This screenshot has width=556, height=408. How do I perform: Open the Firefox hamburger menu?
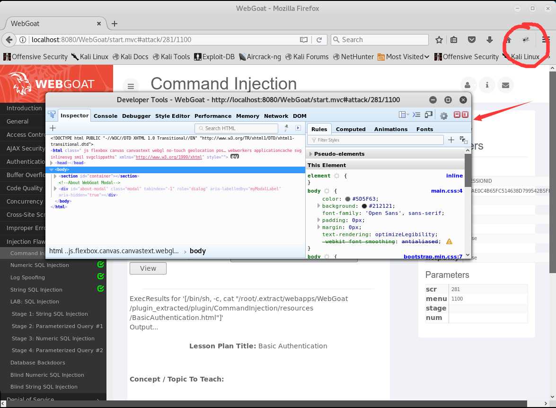[546, 40]
